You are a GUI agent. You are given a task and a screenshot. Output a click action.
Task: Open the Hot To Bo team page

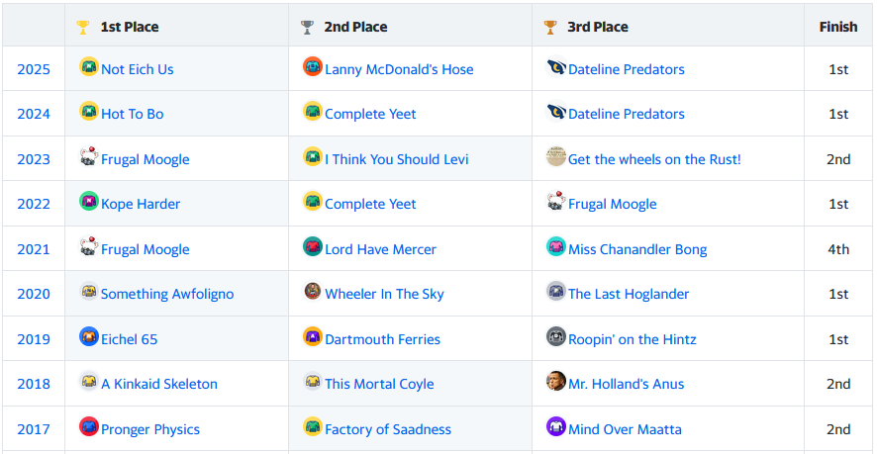point(133,114)
